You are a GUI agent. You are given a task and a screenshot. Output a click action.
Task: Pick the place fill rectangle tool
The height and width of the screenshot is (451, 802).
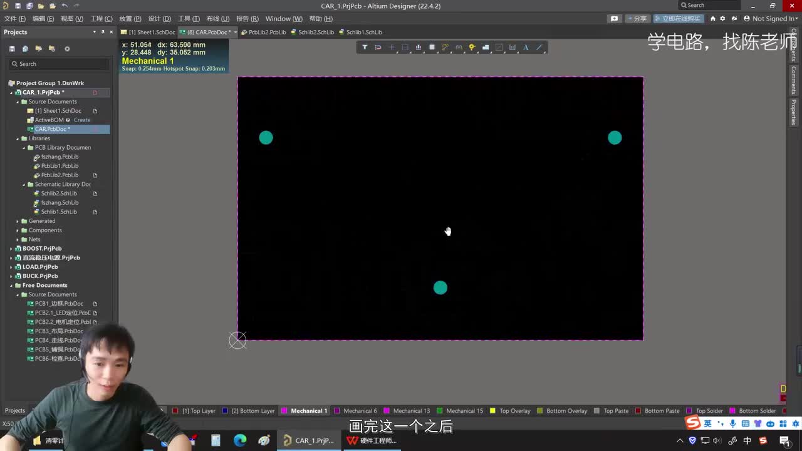499,47
